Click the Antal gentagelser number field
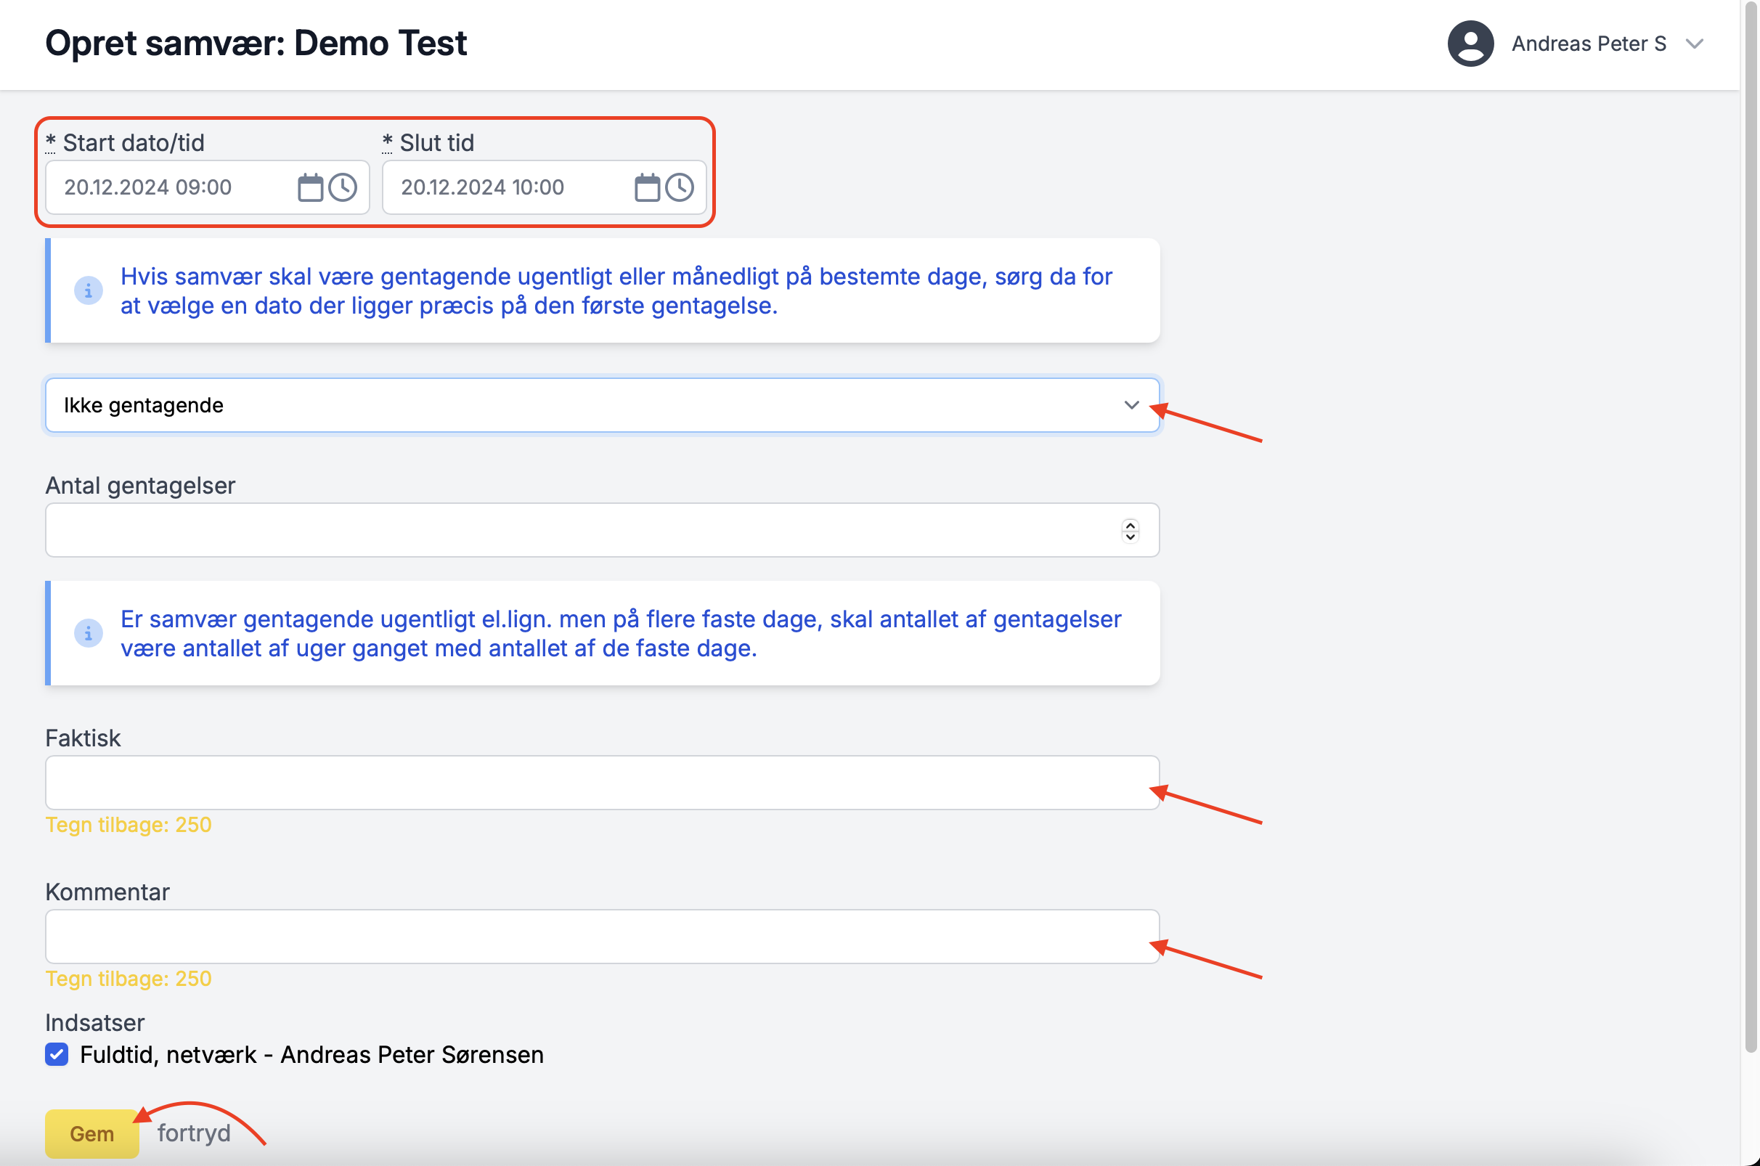 580,530
